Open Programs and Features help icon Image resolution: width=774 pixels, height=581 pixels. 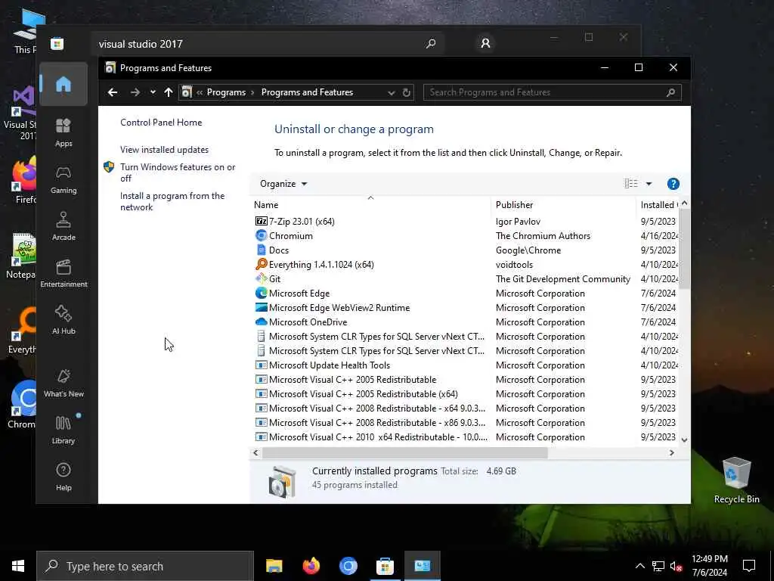(673, 184)
